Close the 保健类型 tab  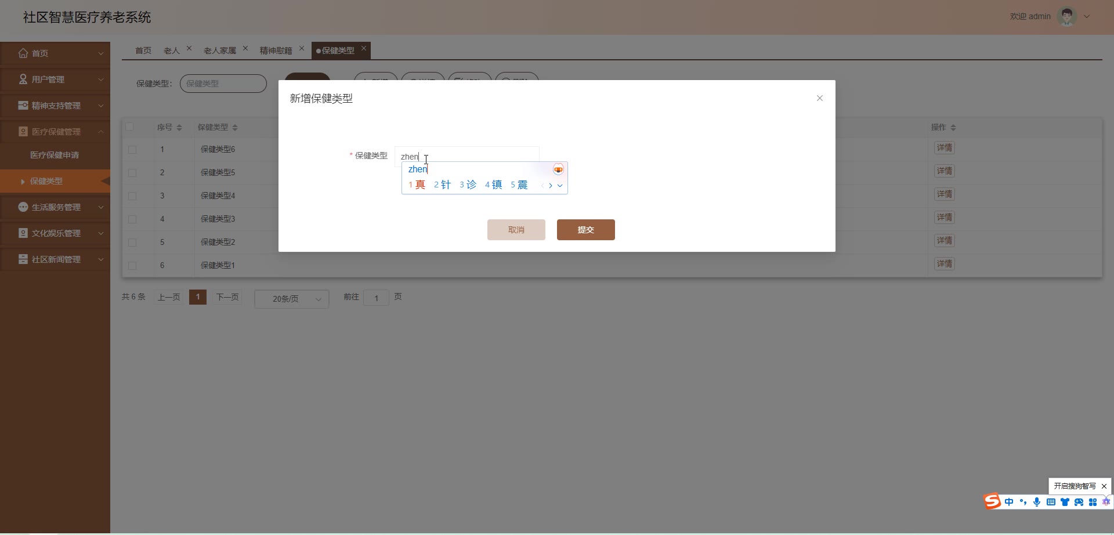[x=364, y=48]
